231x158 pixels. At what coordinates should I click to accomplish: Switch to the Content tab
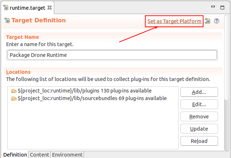[x=39, y=155]
